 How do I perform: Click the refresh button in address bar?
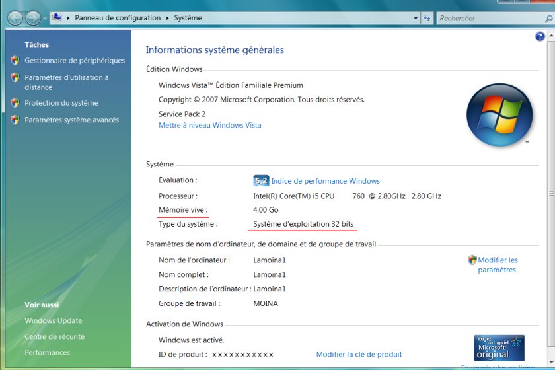click(427, 18)
